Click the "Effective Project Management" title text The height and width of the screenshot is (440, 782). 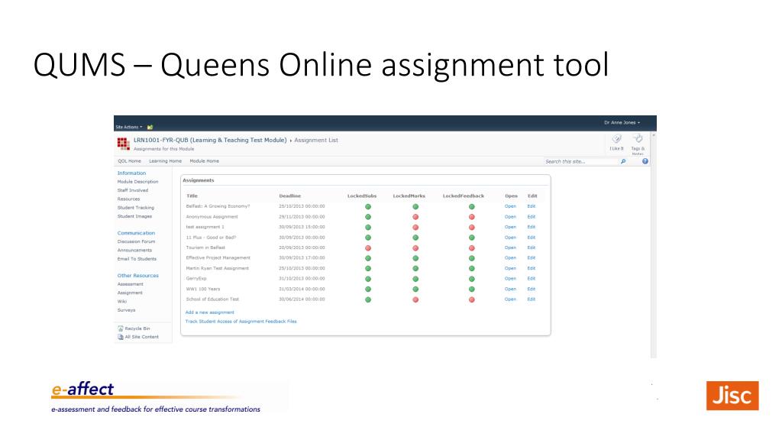click(218, 258)
